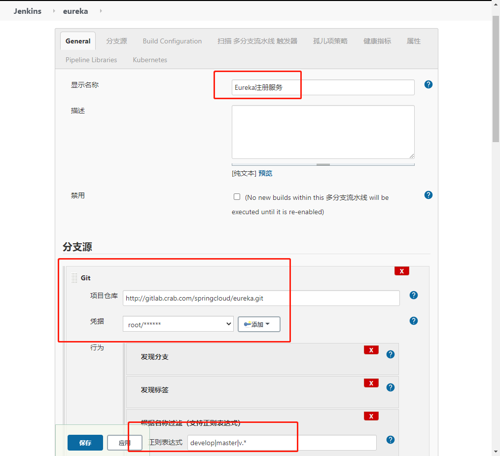Switch to the 分支源 tab
500x456 pixels.
tap(117, 41)
